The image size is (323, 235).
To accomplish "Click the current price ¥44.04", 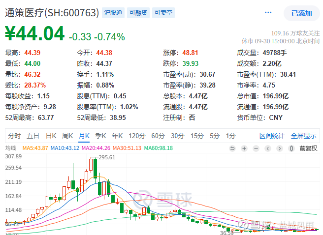I will (x=35, y=33).
